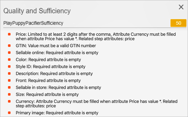Select the GTIN valid number warning text

click(56, 46)
